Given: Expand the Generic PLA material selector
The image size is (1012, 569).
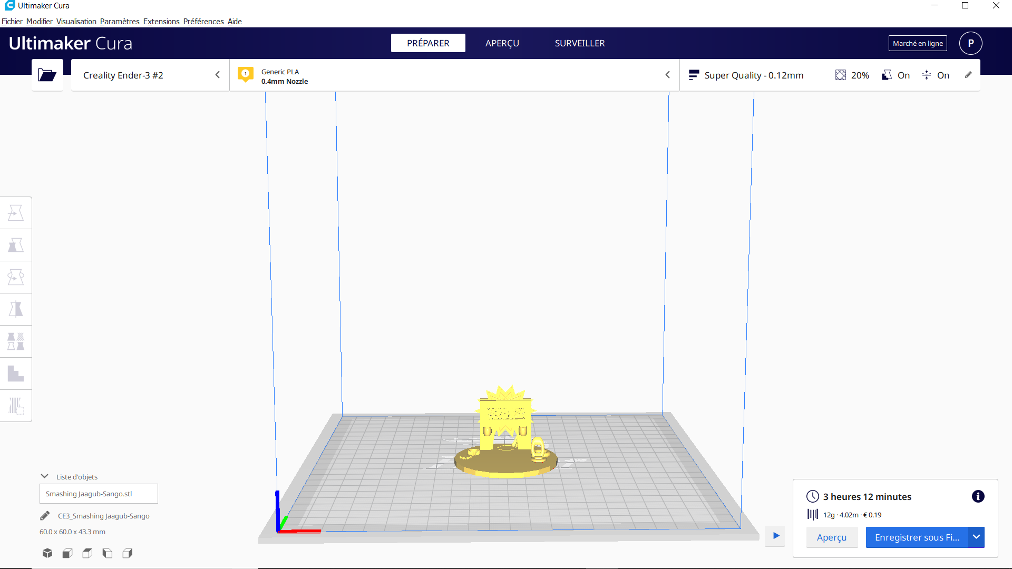Looking at the screenshot, I should coord(454,75).
